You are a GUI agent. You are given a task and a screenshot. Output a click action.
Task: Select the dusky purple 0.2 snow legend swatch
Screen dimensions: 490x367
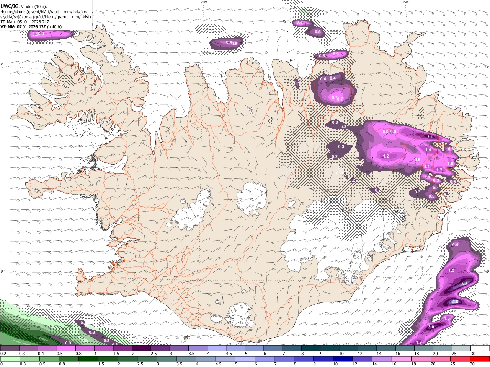coord(10,348)
